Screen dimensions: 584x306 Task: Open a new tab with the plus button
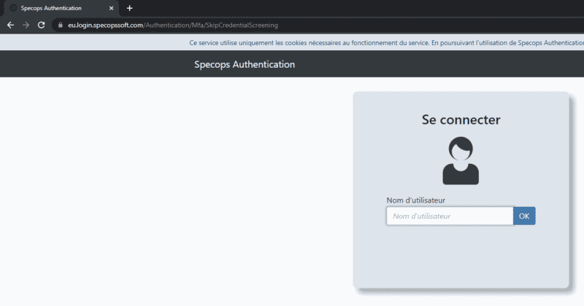tap(130, 8)
